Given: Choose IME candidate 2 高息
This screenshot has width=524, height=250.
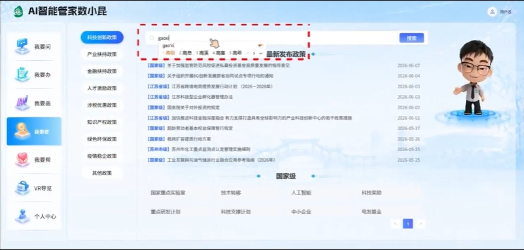Looking at the screenshot, I should (186, 53).
